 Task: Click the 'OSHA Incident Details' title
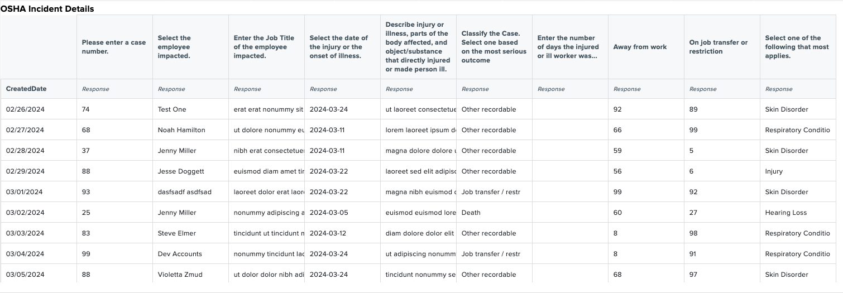click(x=47, y=9)
